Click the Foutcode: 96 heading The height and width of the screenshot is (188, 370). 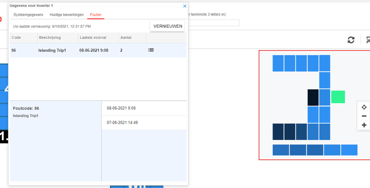click(26, 108)
